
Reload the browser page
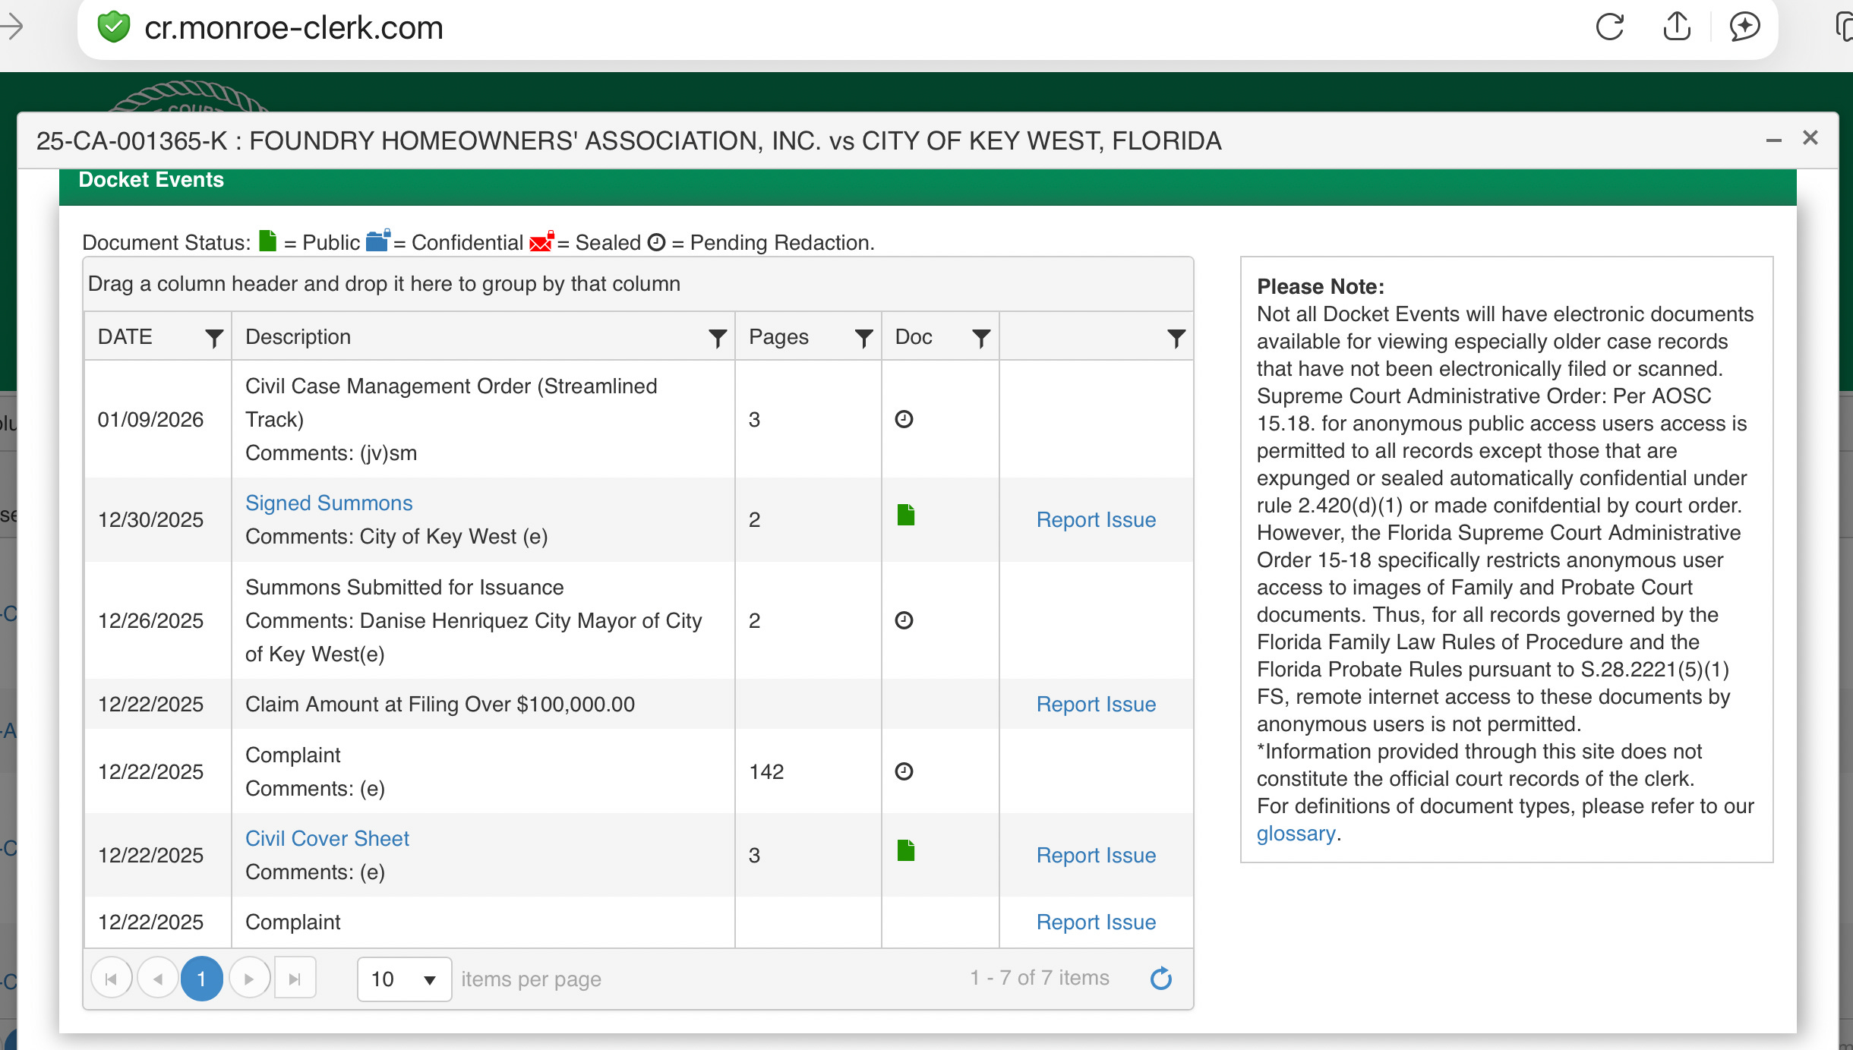(1609, 27)
